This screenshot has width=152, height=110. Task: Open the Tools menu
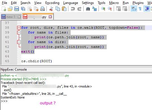click(102, 3)
